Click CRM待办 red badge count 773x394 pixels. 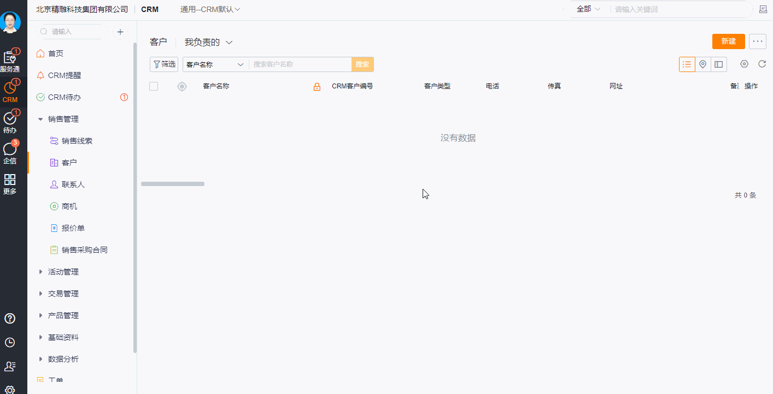click(x=124, y=97)
